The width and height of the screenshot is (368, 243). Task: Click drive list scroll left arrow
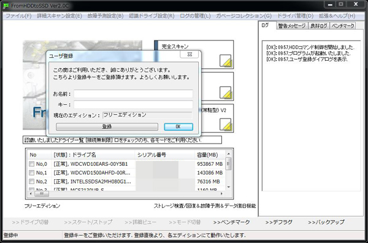tap(31, 194)
